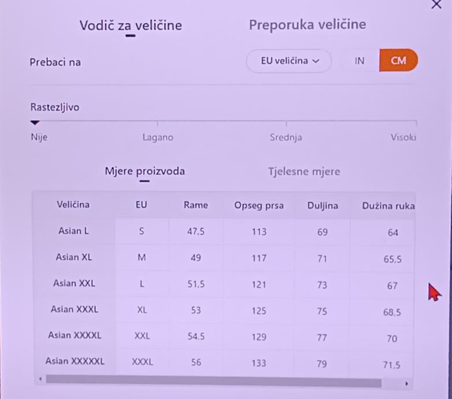Switch units to IN
This screenshot has height=399, width=452.
[360, 61]
